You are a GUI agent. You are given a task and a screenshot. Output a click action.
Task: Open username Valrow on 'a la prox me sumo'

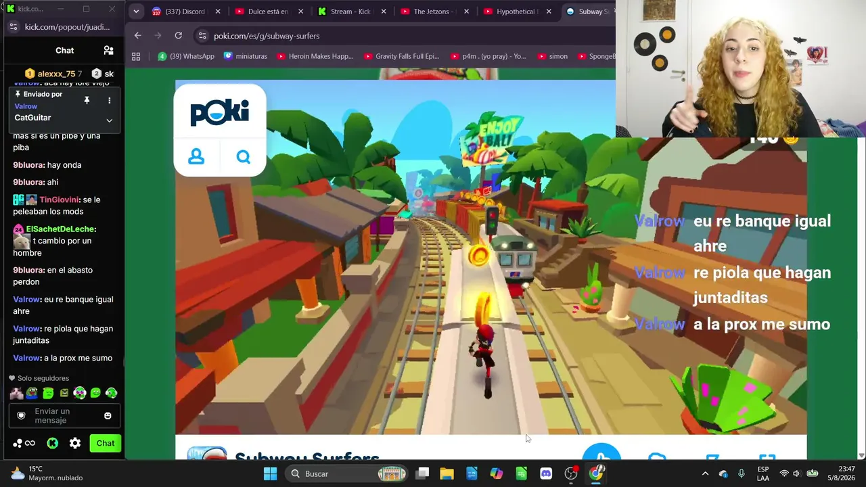[27, 358]
